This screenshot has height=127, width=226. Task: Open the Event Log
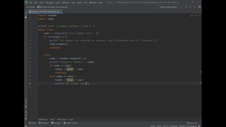(192, 123)
